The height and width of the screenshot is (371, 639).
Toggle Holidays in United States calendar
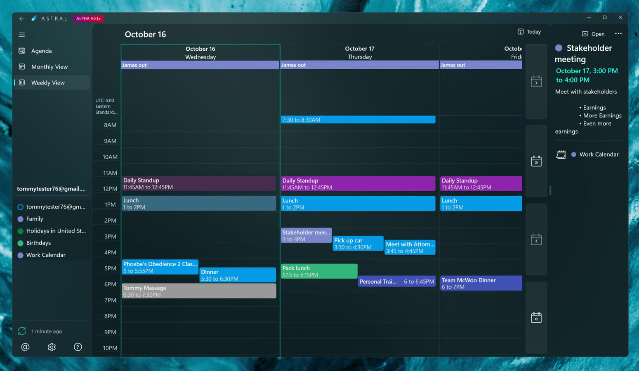[21, 231]
